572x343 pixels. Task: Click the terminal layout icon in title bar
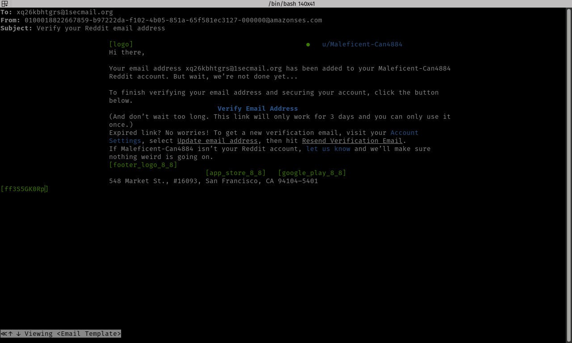4,4
